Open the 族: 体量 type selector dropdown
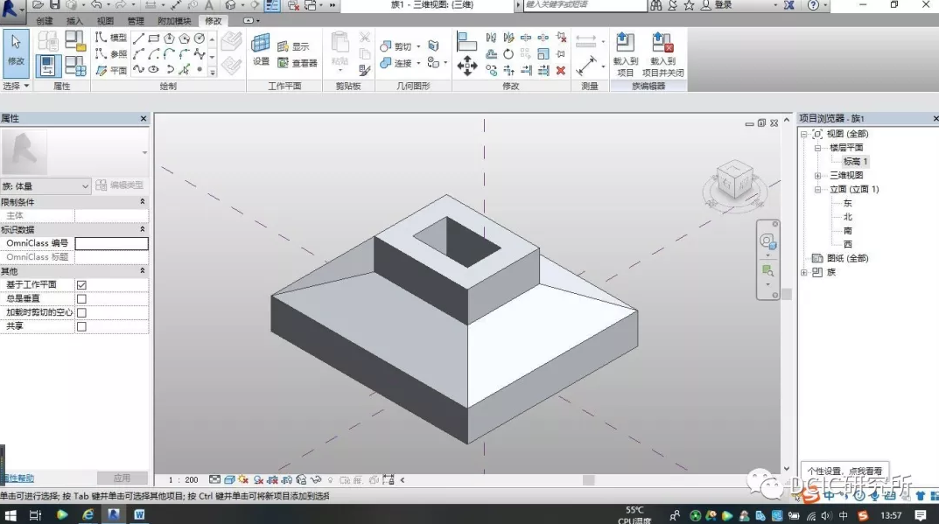The width and height of the screenshot is (939, 524). [x=45, y=186]
